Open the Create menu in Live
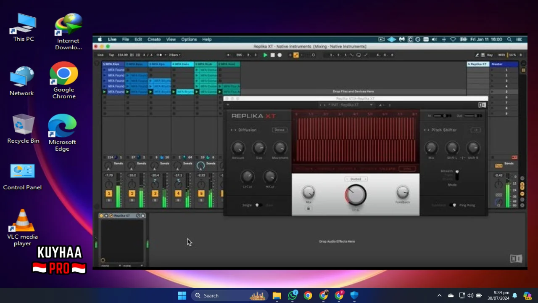 point(154,39)
